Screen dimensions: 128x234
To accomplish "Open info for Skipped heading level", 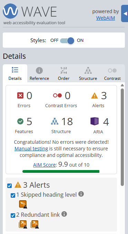I will coord(81,194).
